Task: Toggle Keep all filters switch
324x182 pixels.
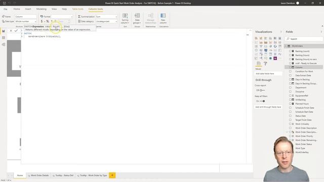Action: pos(262,101)
